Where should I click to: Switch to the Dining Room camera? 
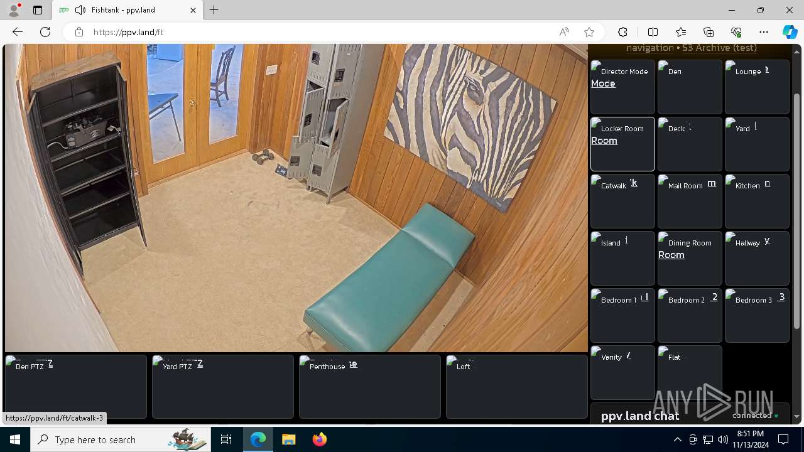click(x=690, y=258)
